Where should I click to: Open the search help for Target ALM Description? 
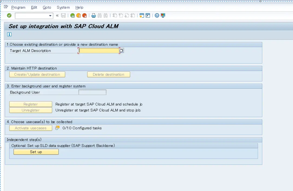click(x=121, y=51)
